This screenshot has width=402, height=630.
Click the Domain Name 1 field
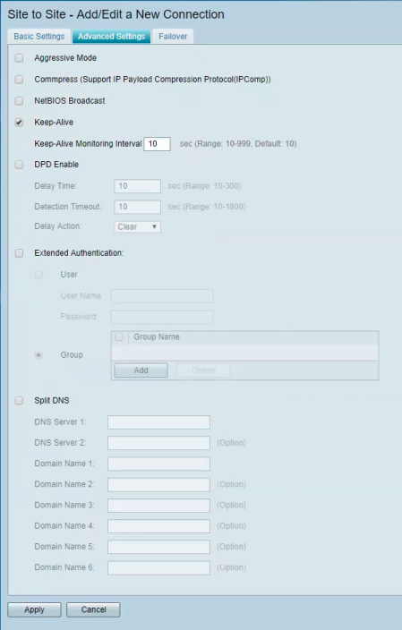(158, 464)
